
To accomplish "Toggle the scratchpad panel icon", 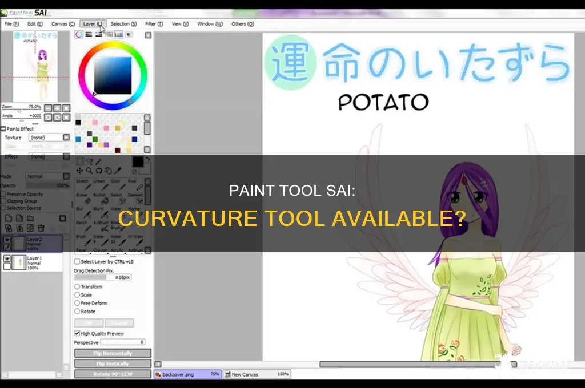I will coord(129,35).
